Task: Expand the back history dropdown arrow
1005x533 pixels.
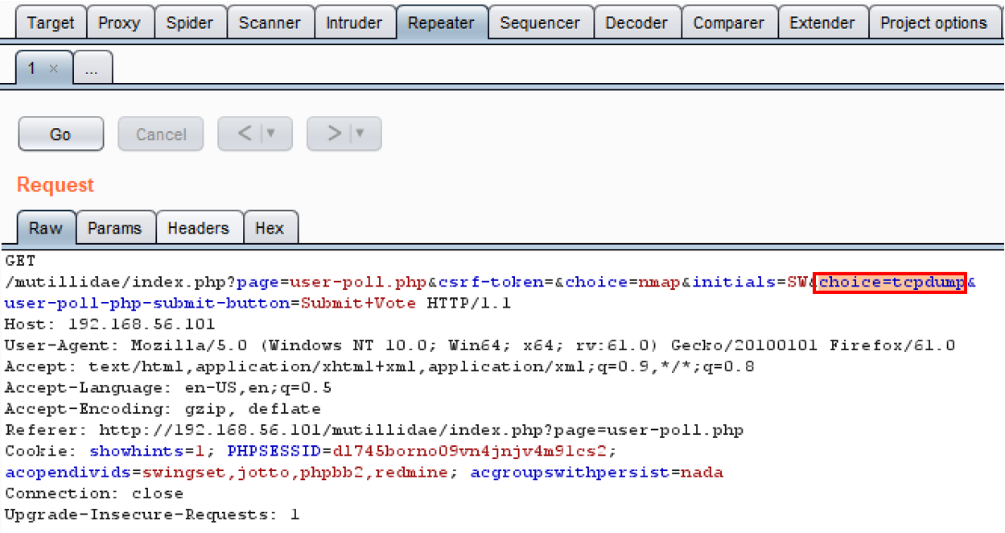Action: click(x=272, y=134)
